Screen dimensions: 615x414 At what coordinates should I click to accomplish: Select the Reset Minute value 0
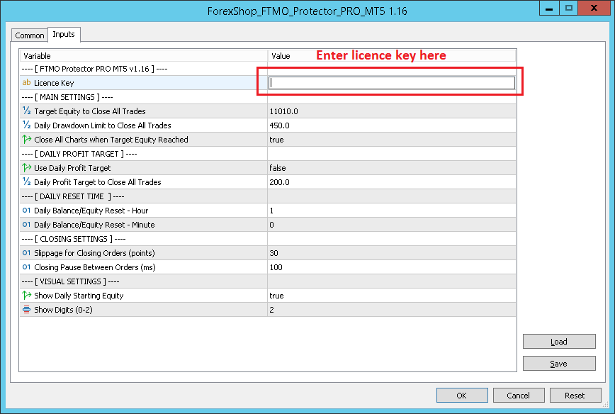(271, 225)
